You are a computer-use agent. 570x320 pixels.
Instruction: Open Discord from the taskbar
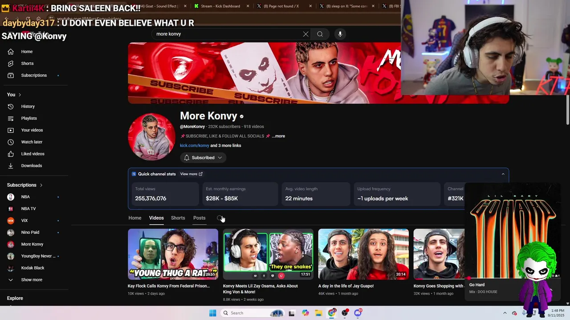point(358,313)
